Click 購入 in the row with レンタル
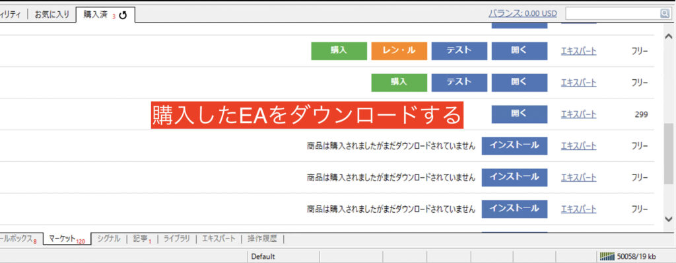This screenshot has width=676, height=263. click(339, 50)
